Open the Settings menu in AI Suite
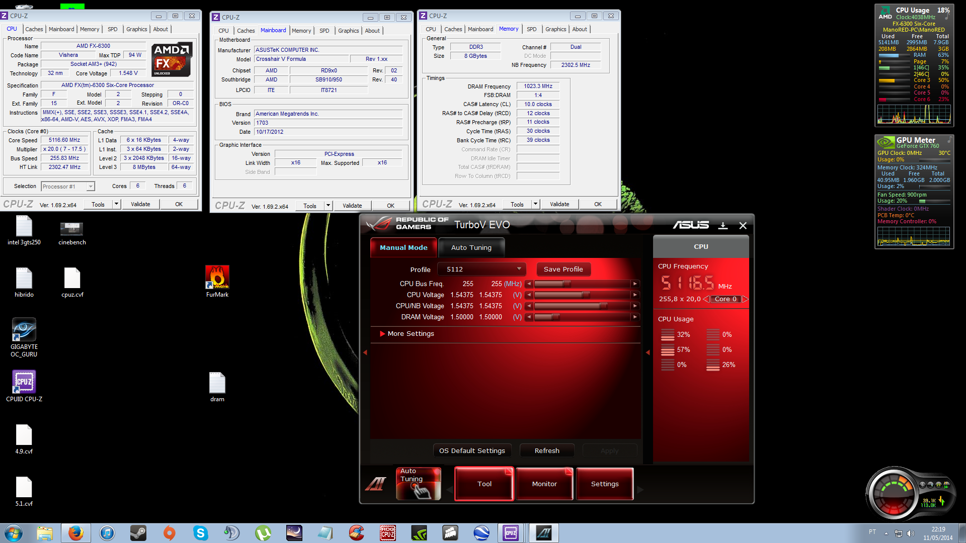The image size is (966, 543). (x=605, y=484)
